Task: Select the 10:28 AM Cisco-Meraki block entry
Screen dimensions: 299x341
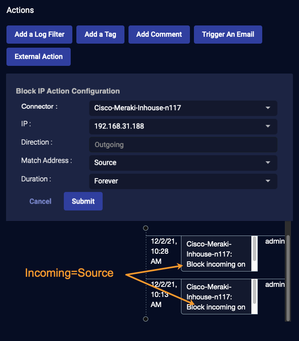Action: [216, 254]
